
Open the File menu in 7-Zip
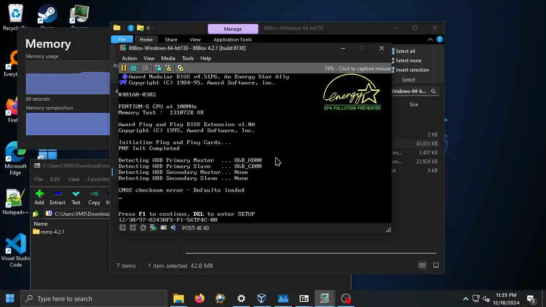pos(38,179)
